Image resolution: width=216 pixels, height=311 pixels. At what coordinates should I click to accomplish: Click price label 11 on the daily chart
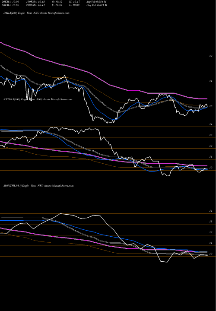click(211, 81)
